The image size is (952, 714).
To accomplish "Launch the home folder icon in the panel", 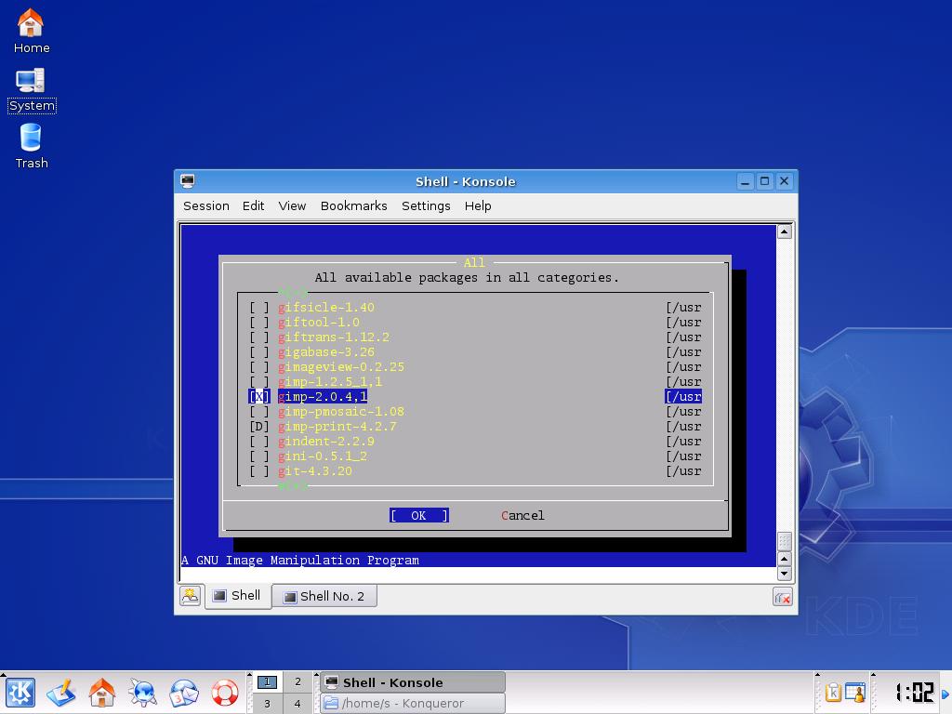I will click(x=102, y=693).
